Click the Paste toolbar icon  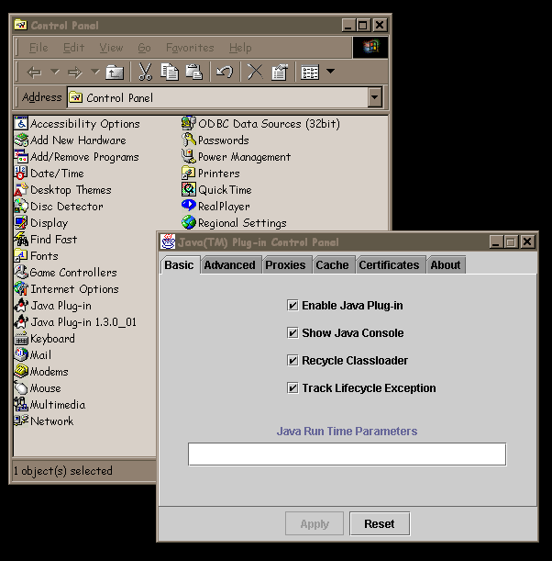[194, 72]
